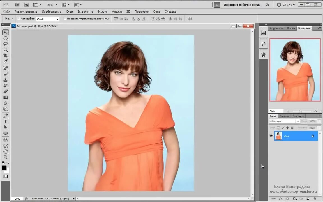Select the Eraser tool
Viewport: 323px width, 202px height.
(6, 91)
